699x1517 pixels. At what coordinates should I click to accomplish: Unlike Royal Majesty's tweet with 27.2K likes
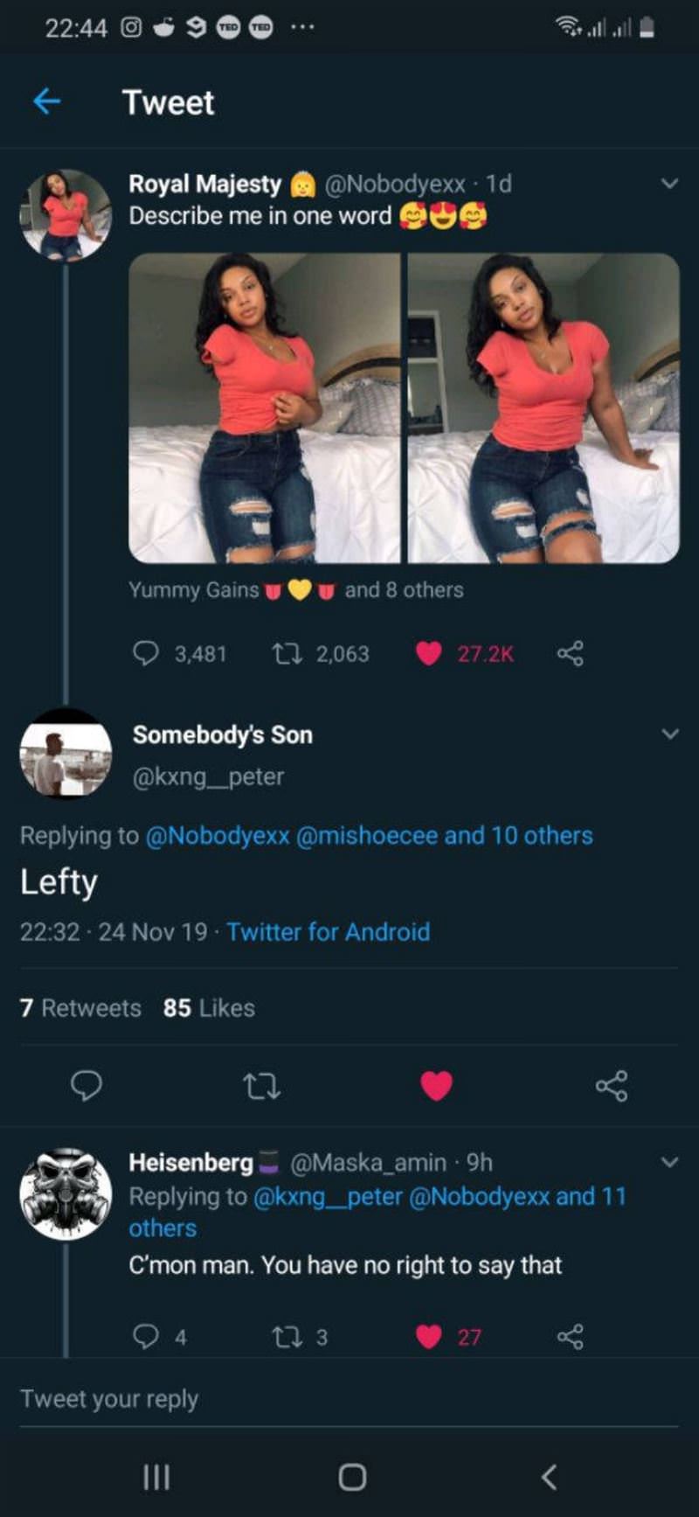[x=428, y=653]
